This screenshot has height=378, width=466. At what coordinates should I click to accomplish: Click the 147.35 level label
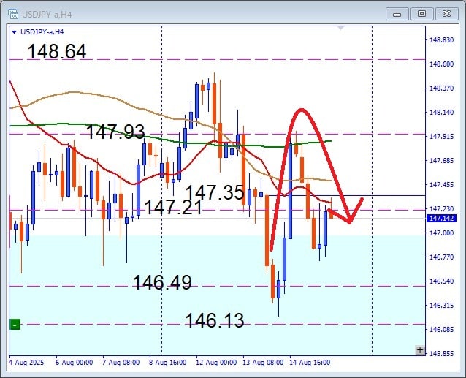pyautogui.click(x=215, y=192)
